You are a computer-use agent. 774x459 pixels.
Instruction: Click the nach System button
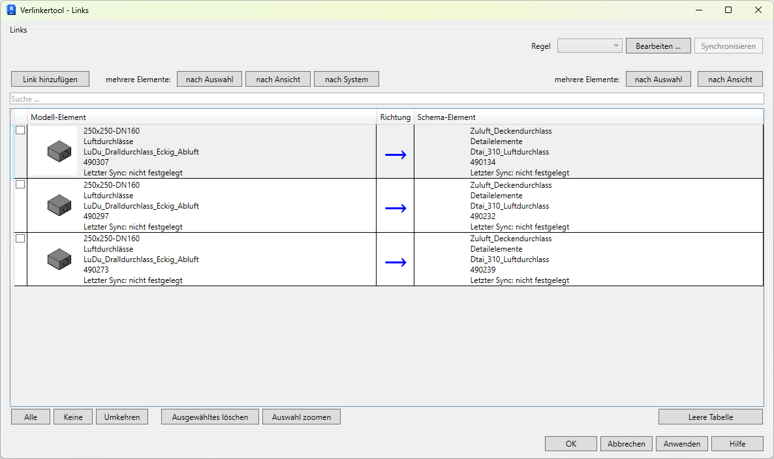tap(347, 79)
